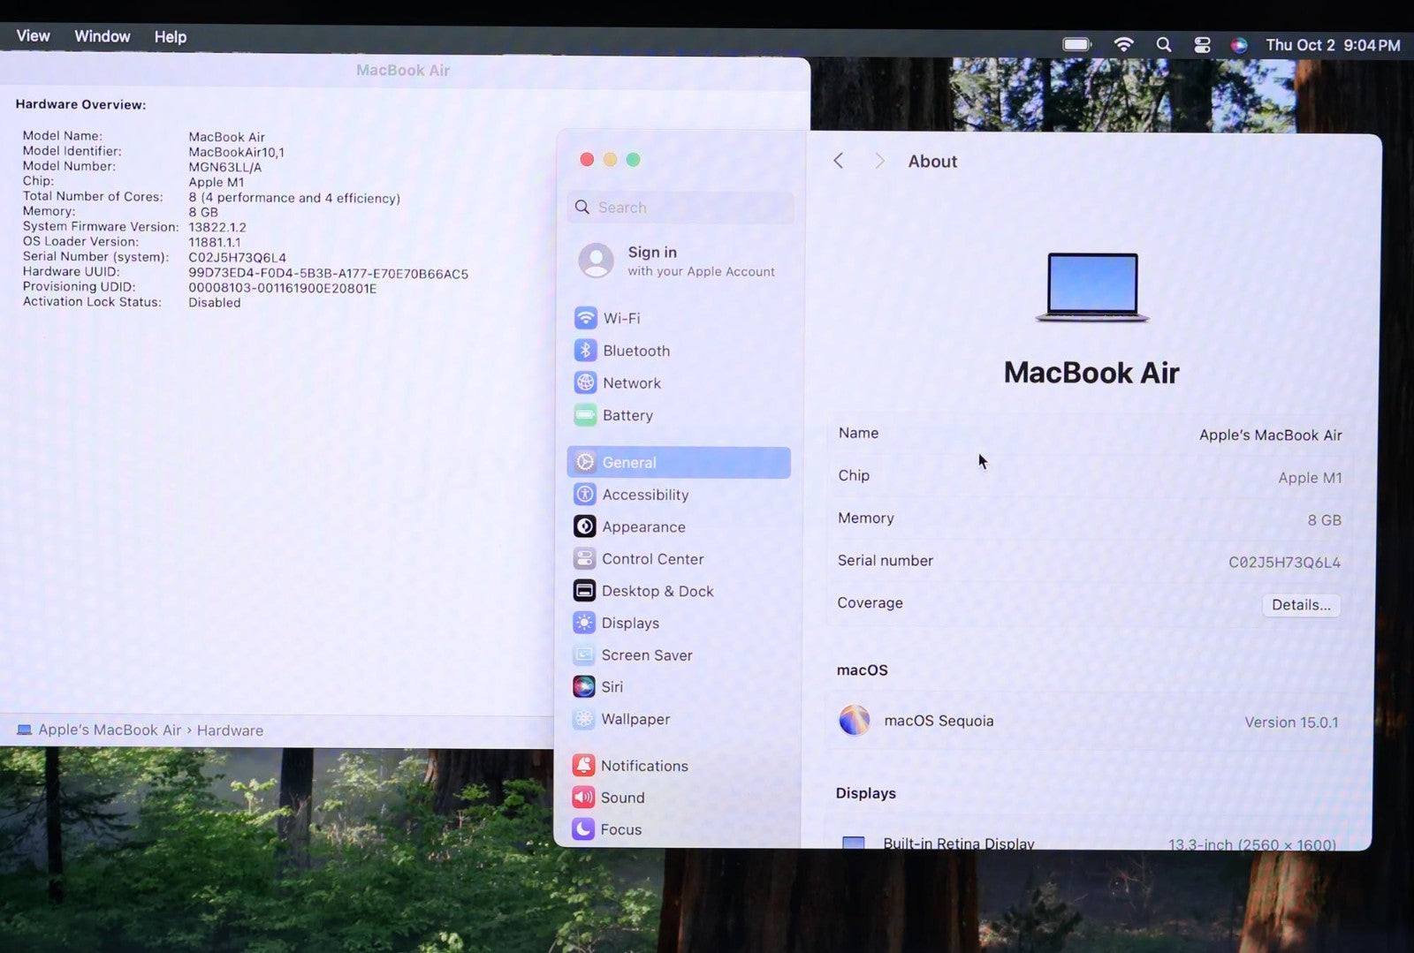The width and height of the screenshot is (1414, 953).
Task: Open Wi-Fi settings in sidebar
Action: tap(621, 318)
